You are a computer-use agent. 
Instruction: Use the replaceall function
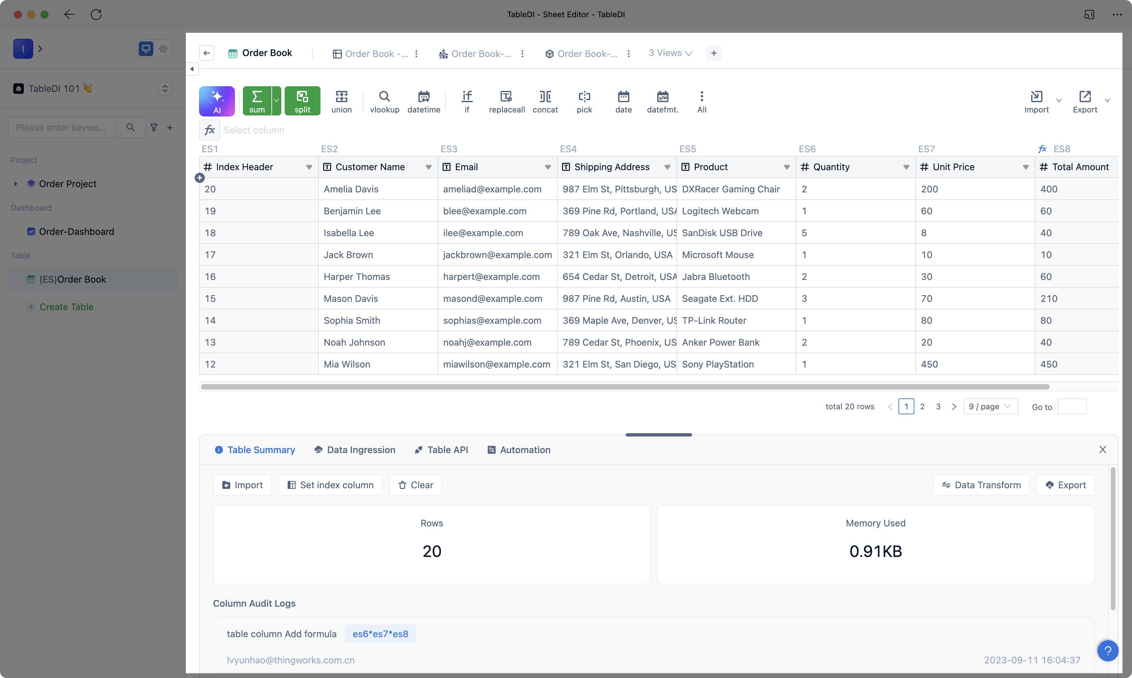coord(506,101)
